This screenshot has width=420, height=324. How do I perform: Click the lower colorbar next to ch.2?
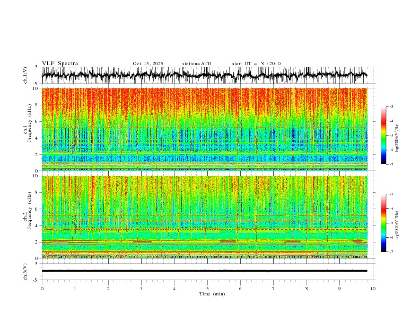point(383,223)
